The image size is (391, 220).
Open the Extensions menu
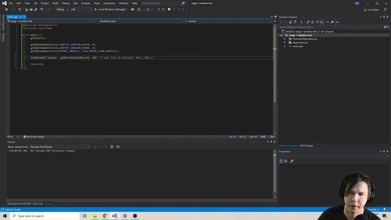click(109, 3)
